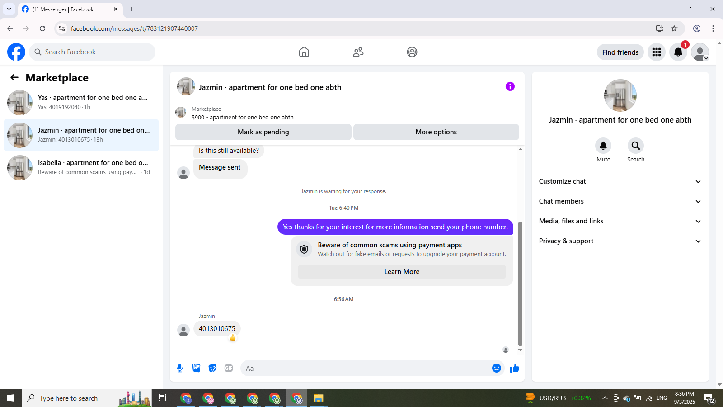
Task: Open the Notifications bell in header
Action: point(678,52)
